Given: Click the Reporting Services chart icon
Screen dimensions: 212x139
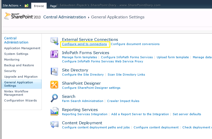Looking at the screenshot, I should click(54, 111).
